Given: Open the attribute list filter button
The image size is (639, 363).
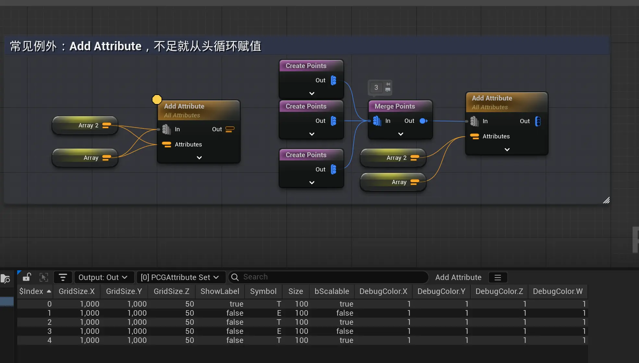Looking at the screenshot, I should point(63,277).
